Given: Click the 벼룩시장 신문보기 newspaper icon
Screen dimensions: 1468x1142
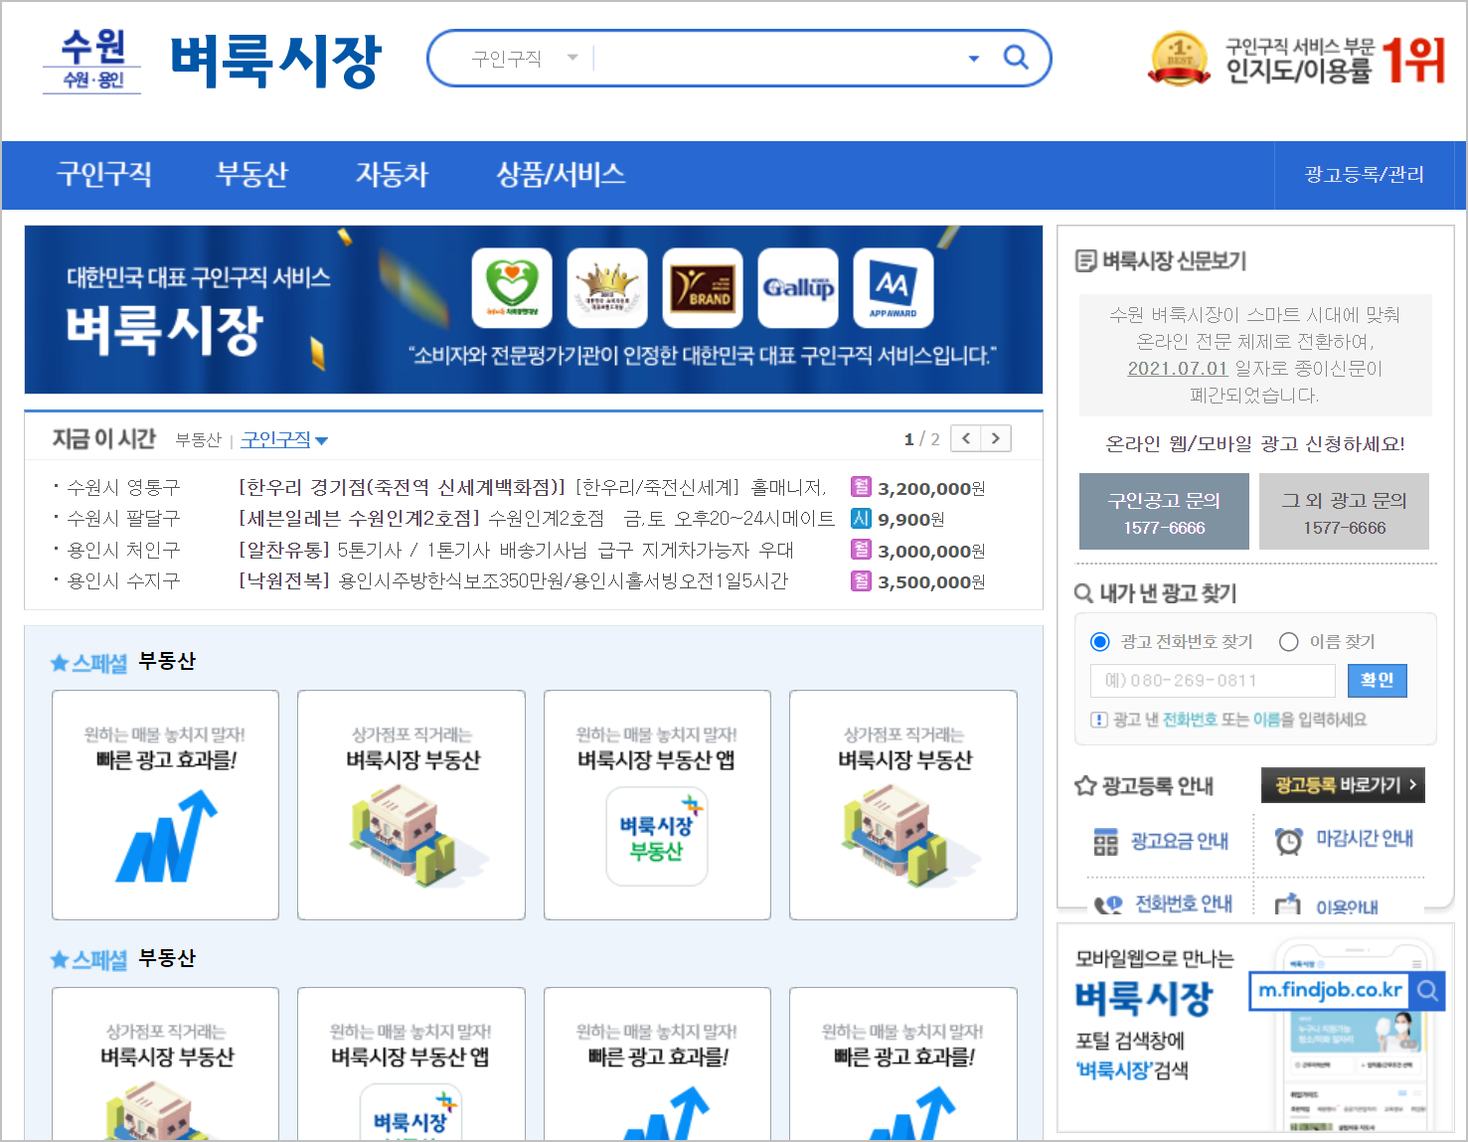Looking at the screenshot, I should point(1085,261).
